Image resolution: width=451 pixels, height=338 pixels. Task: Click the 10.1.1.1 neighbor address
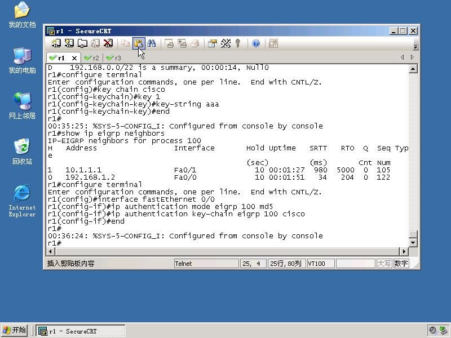point(83,170)
